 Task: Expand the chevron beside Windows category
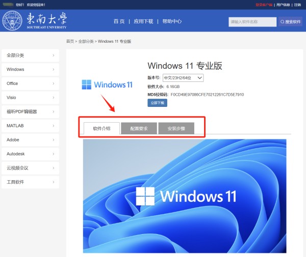[x=54, y=69]
